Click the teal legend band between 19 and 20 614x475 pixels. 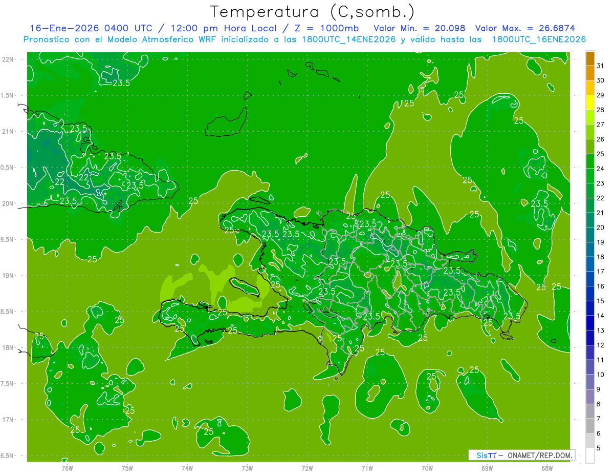point(590,235)
